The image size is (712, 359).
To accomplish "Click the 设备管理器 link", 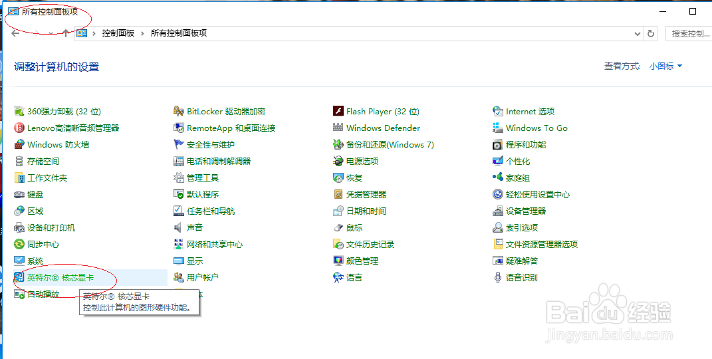I will click(x=526, y=211).
